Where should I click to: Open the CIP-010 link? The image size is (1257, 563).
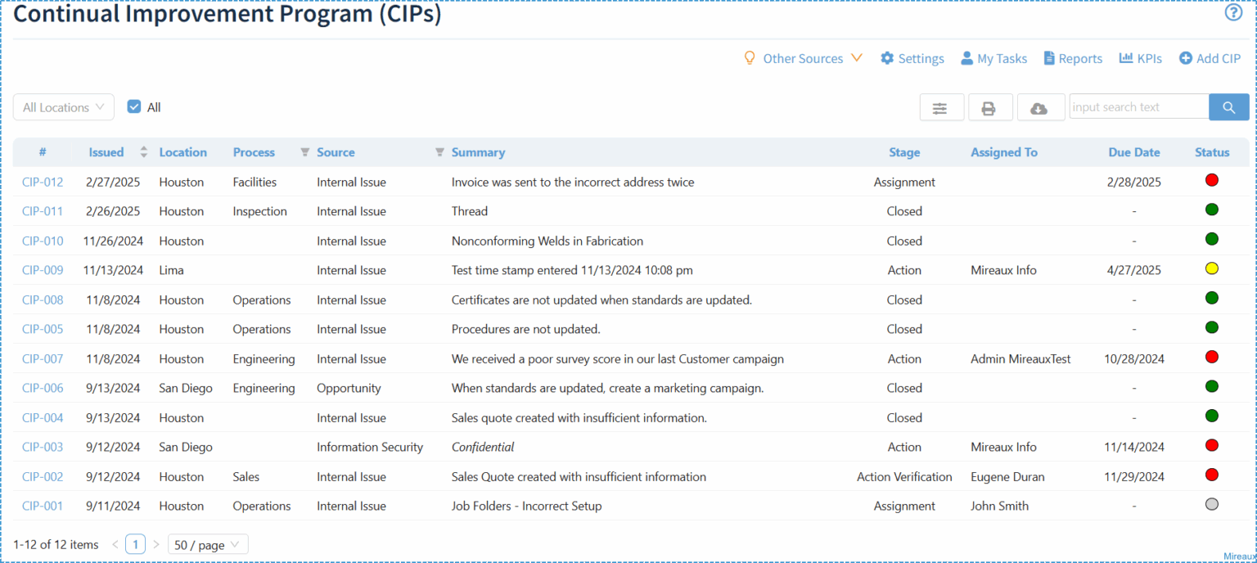(43, 241)
